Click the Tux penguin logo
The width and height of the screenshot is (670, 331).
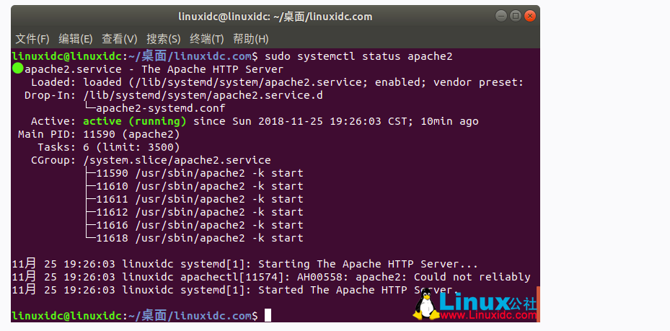pyautogui.click(x=426, y=306)
